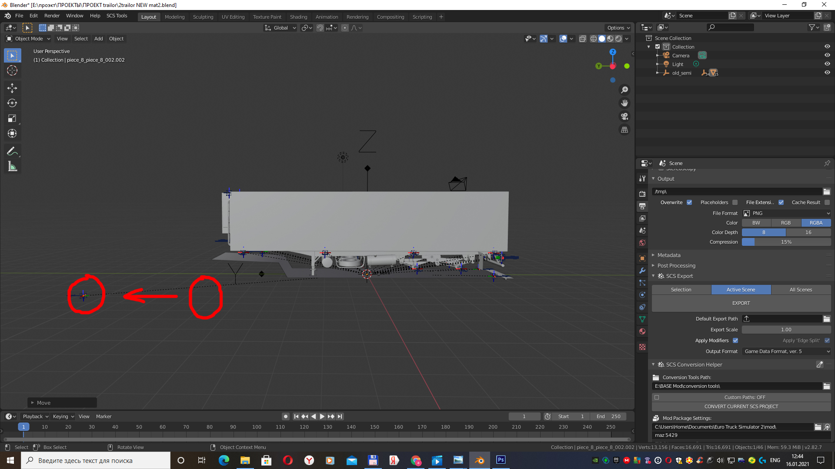835x469 pixels.
Task: Open the Output Format Game Data dropdown
Action: [787, 351]
